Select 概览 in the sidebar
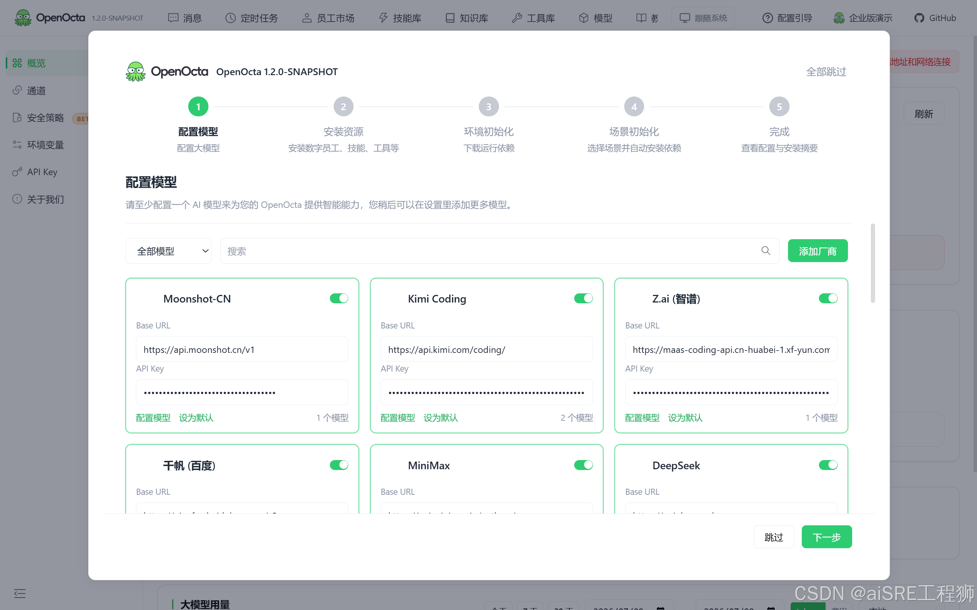Screen dimensions: 977x610 (48, 63)
